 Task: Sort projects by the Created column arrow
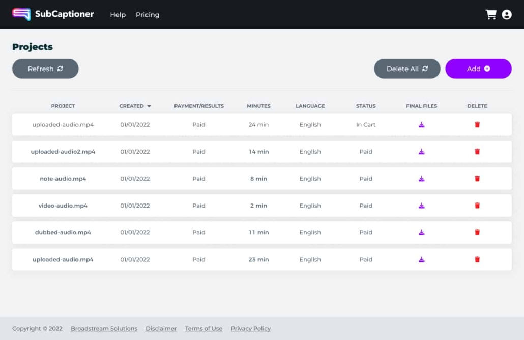149,106
